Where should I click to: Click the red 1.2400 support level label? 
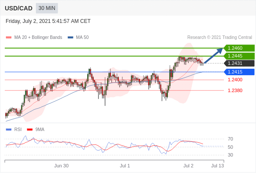(x=235, y=80)
